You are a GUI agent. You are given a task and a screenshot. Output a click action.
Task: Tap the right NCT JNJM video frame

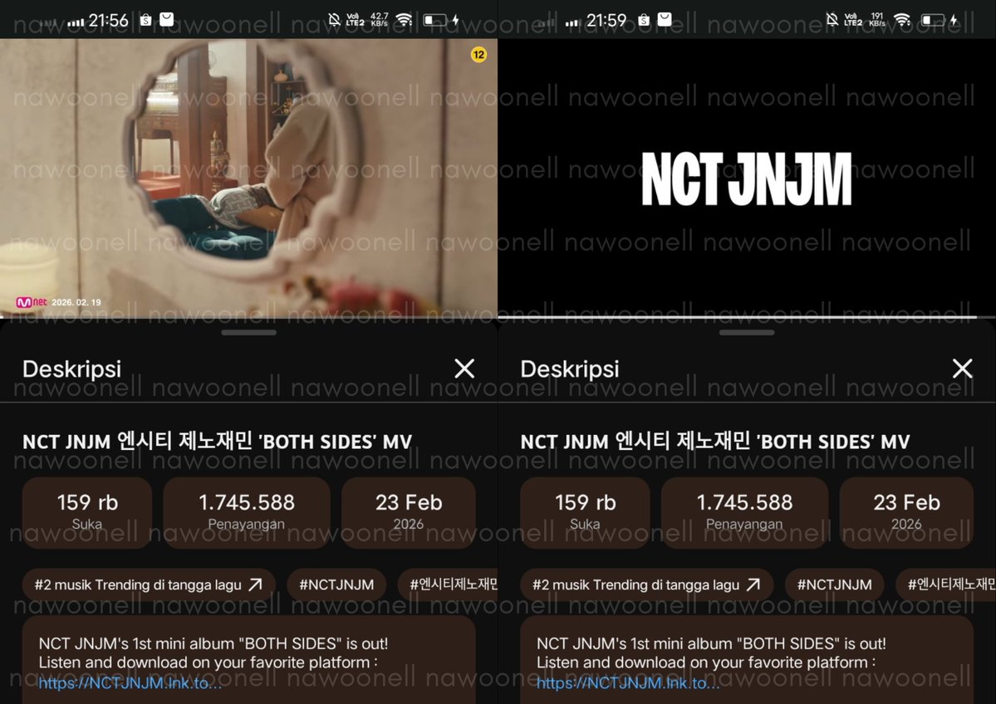[747, 178]
